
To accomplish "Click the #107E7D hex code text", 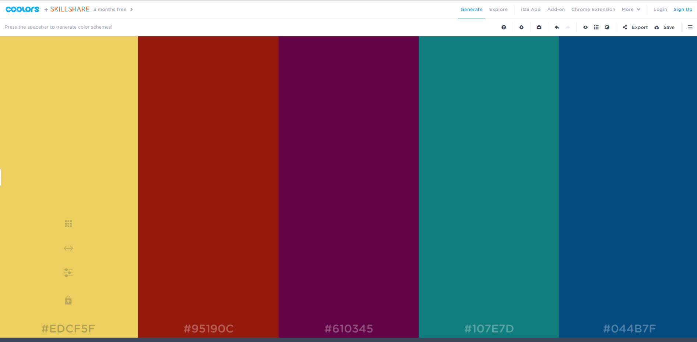I will pos(489,328).
